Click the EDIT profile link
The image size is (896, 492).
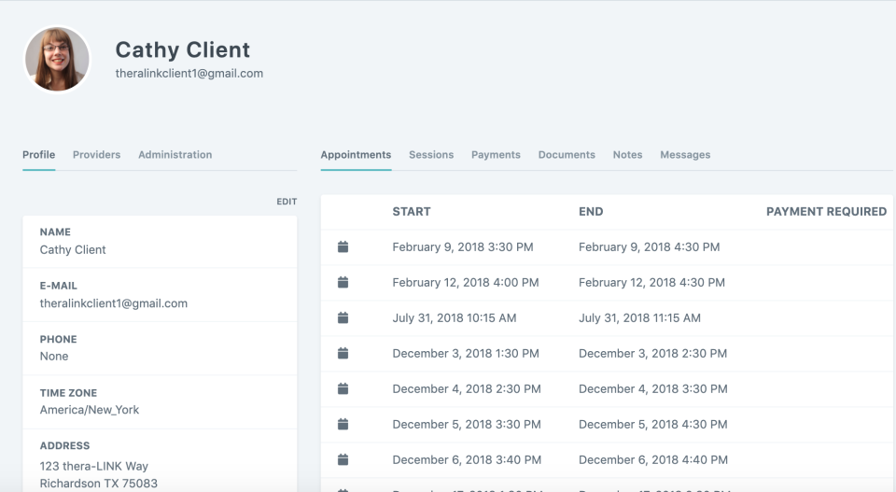(287, 202)
